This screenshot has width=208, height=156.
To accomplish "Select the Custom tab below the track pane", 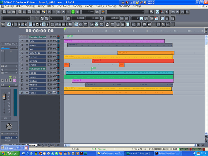I will point(31,145).
